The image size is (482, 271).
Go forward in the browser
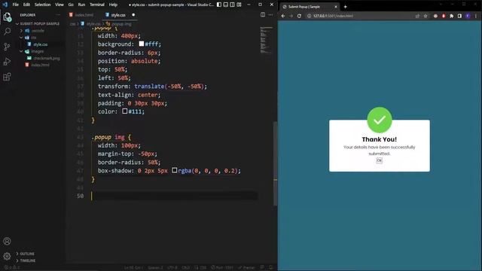point(291,16)
